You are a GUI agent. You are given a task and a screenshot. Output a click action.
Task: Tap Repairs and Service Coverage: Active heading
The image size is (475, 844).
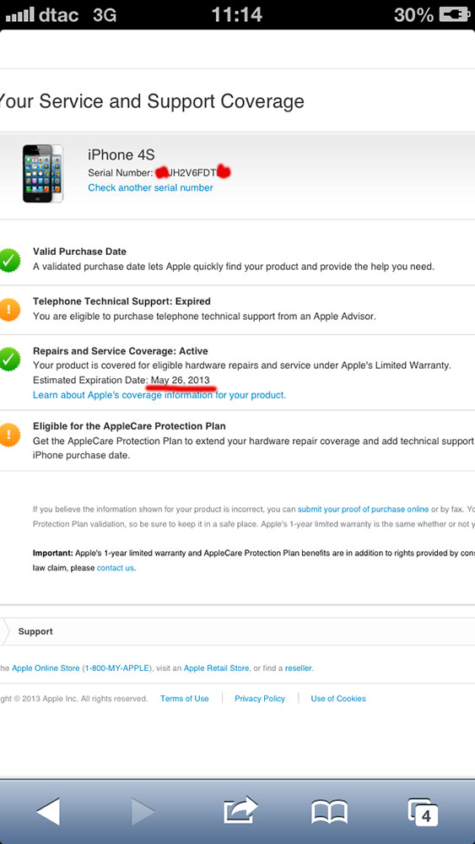[x=121, y=351]
